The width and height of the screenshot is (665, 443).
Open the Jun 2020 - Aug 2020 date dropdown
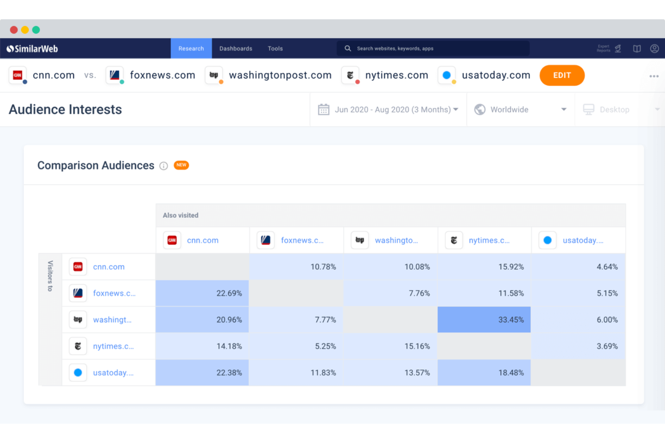coord(388,110)
